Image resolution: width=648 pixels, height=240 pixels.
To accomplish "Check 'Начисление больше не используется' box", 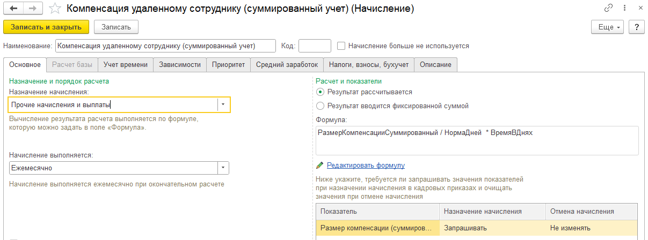I will pos(341,46).
